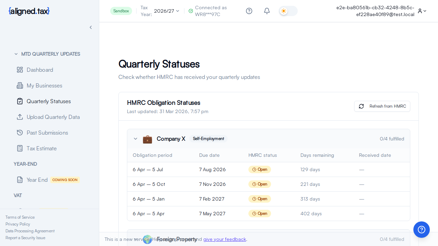Open the Tax Year 2026/27 dropdown
This screenshot has height=246, width=438.
point(166,11)
